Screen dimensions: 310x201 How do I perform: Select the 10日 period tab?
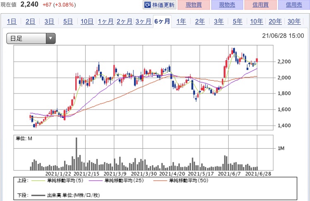click(x=87, y=21)
